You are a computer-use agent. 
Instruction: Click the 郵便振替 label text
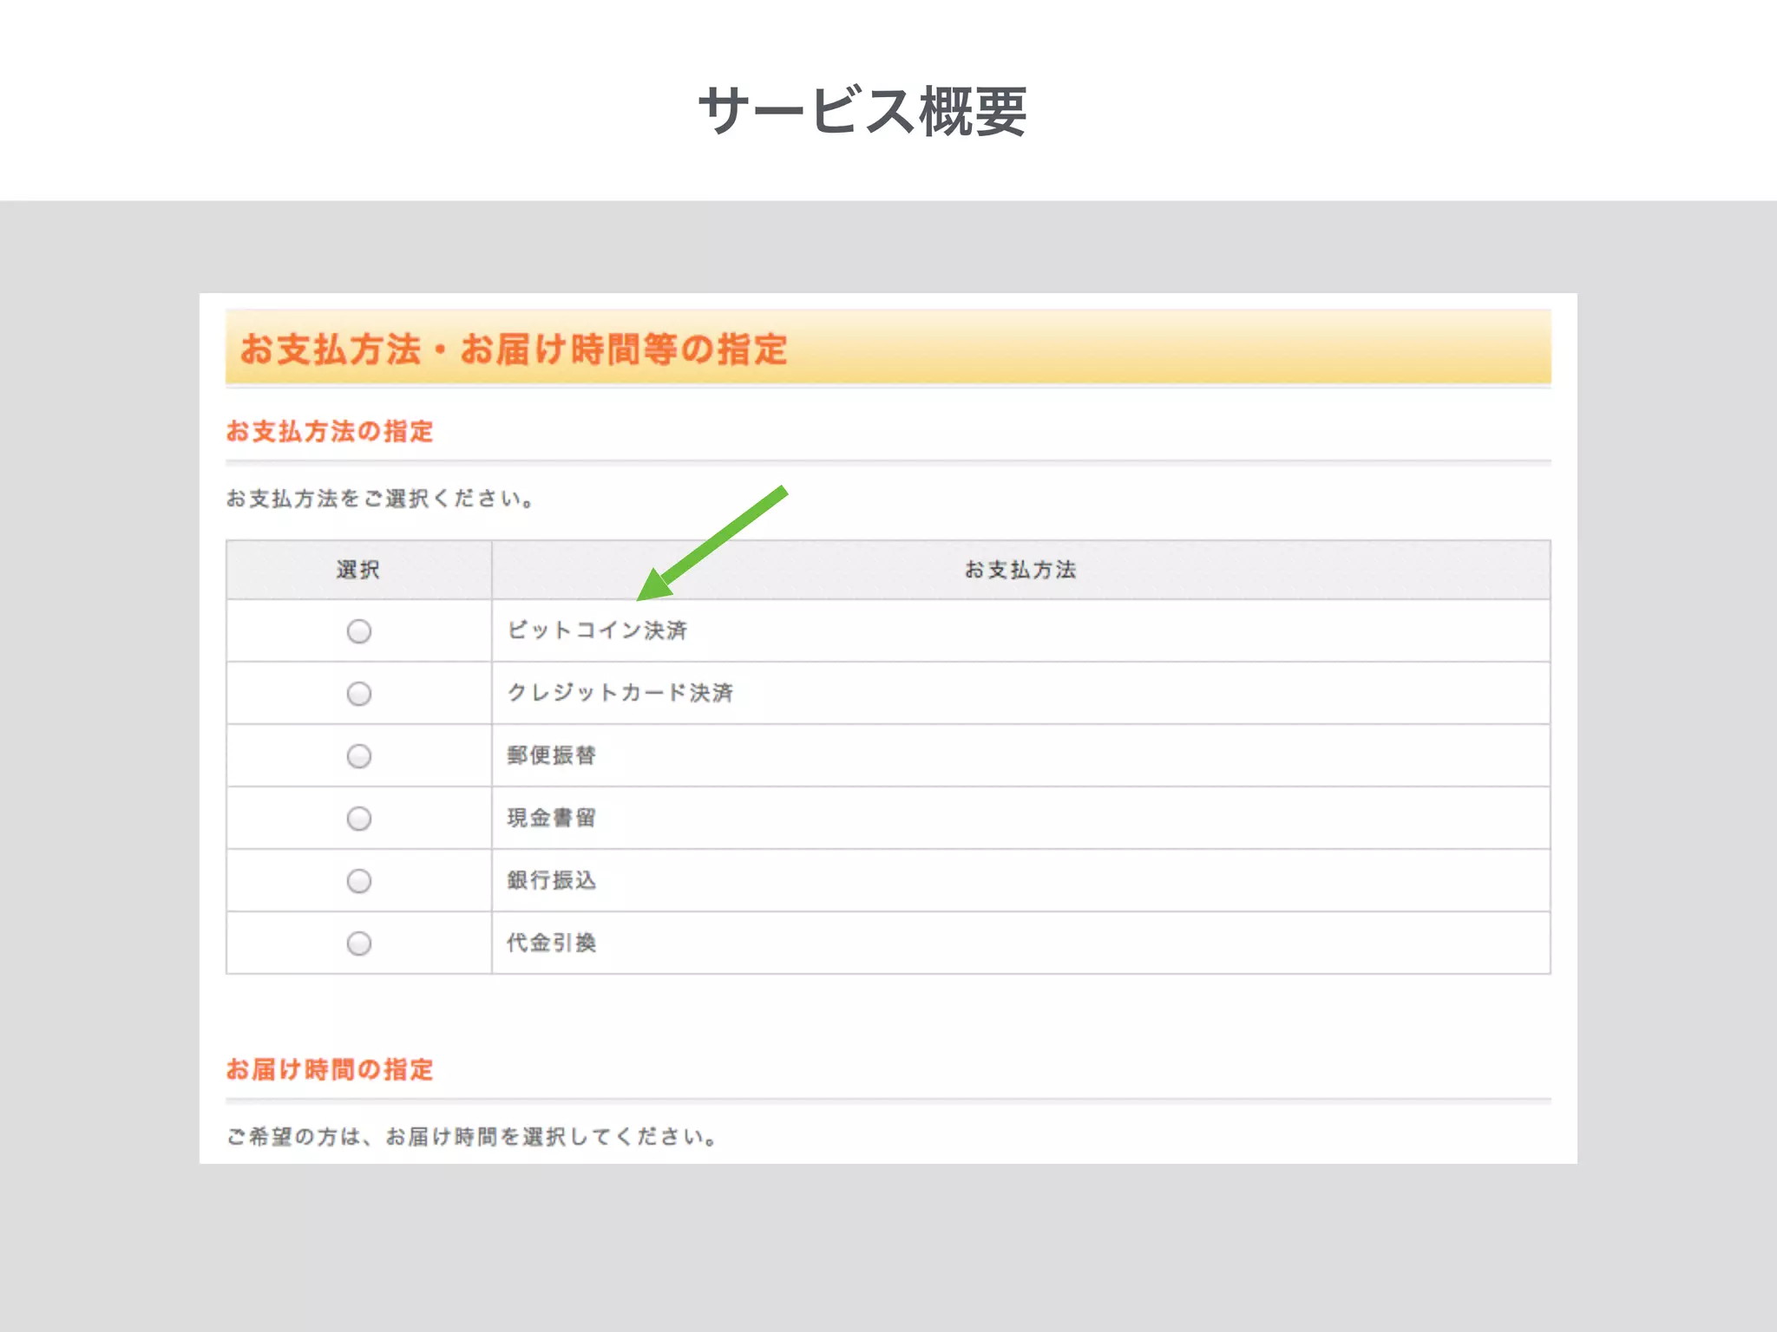552,755
